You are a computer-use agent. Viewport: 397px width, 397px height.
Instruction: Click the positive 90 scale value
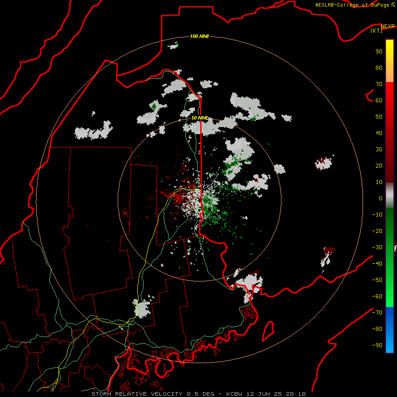click(379, 52)
